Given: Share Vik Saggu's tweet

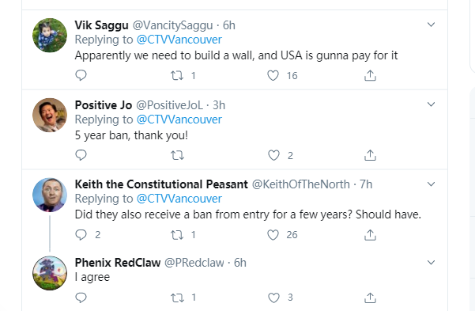Looking at the screenshot, I should (370, 75).
